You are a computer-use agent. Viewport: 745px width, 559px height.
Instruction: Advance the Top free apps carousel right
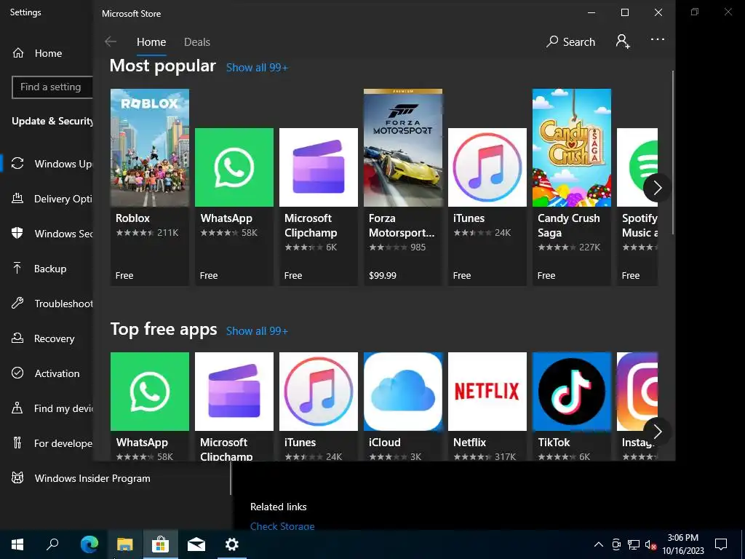[x=657, y=432]
